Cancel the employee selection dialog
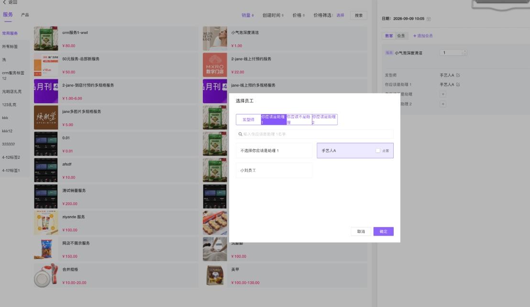Screen dimensions: 530x307 click(x=361, y=231)
